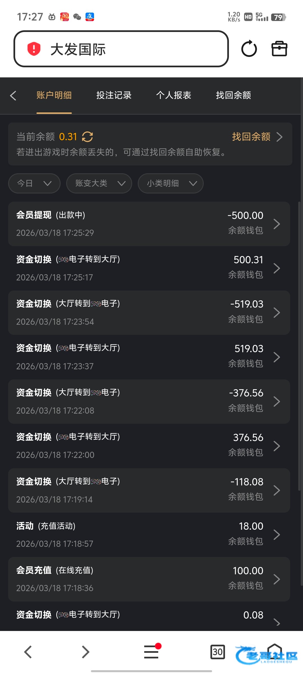The image size is (303, 673).
Task: Tap the red security shield icon
Action: [x=34, y=49]
